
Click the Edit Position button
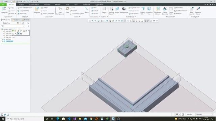pos(134,14)
